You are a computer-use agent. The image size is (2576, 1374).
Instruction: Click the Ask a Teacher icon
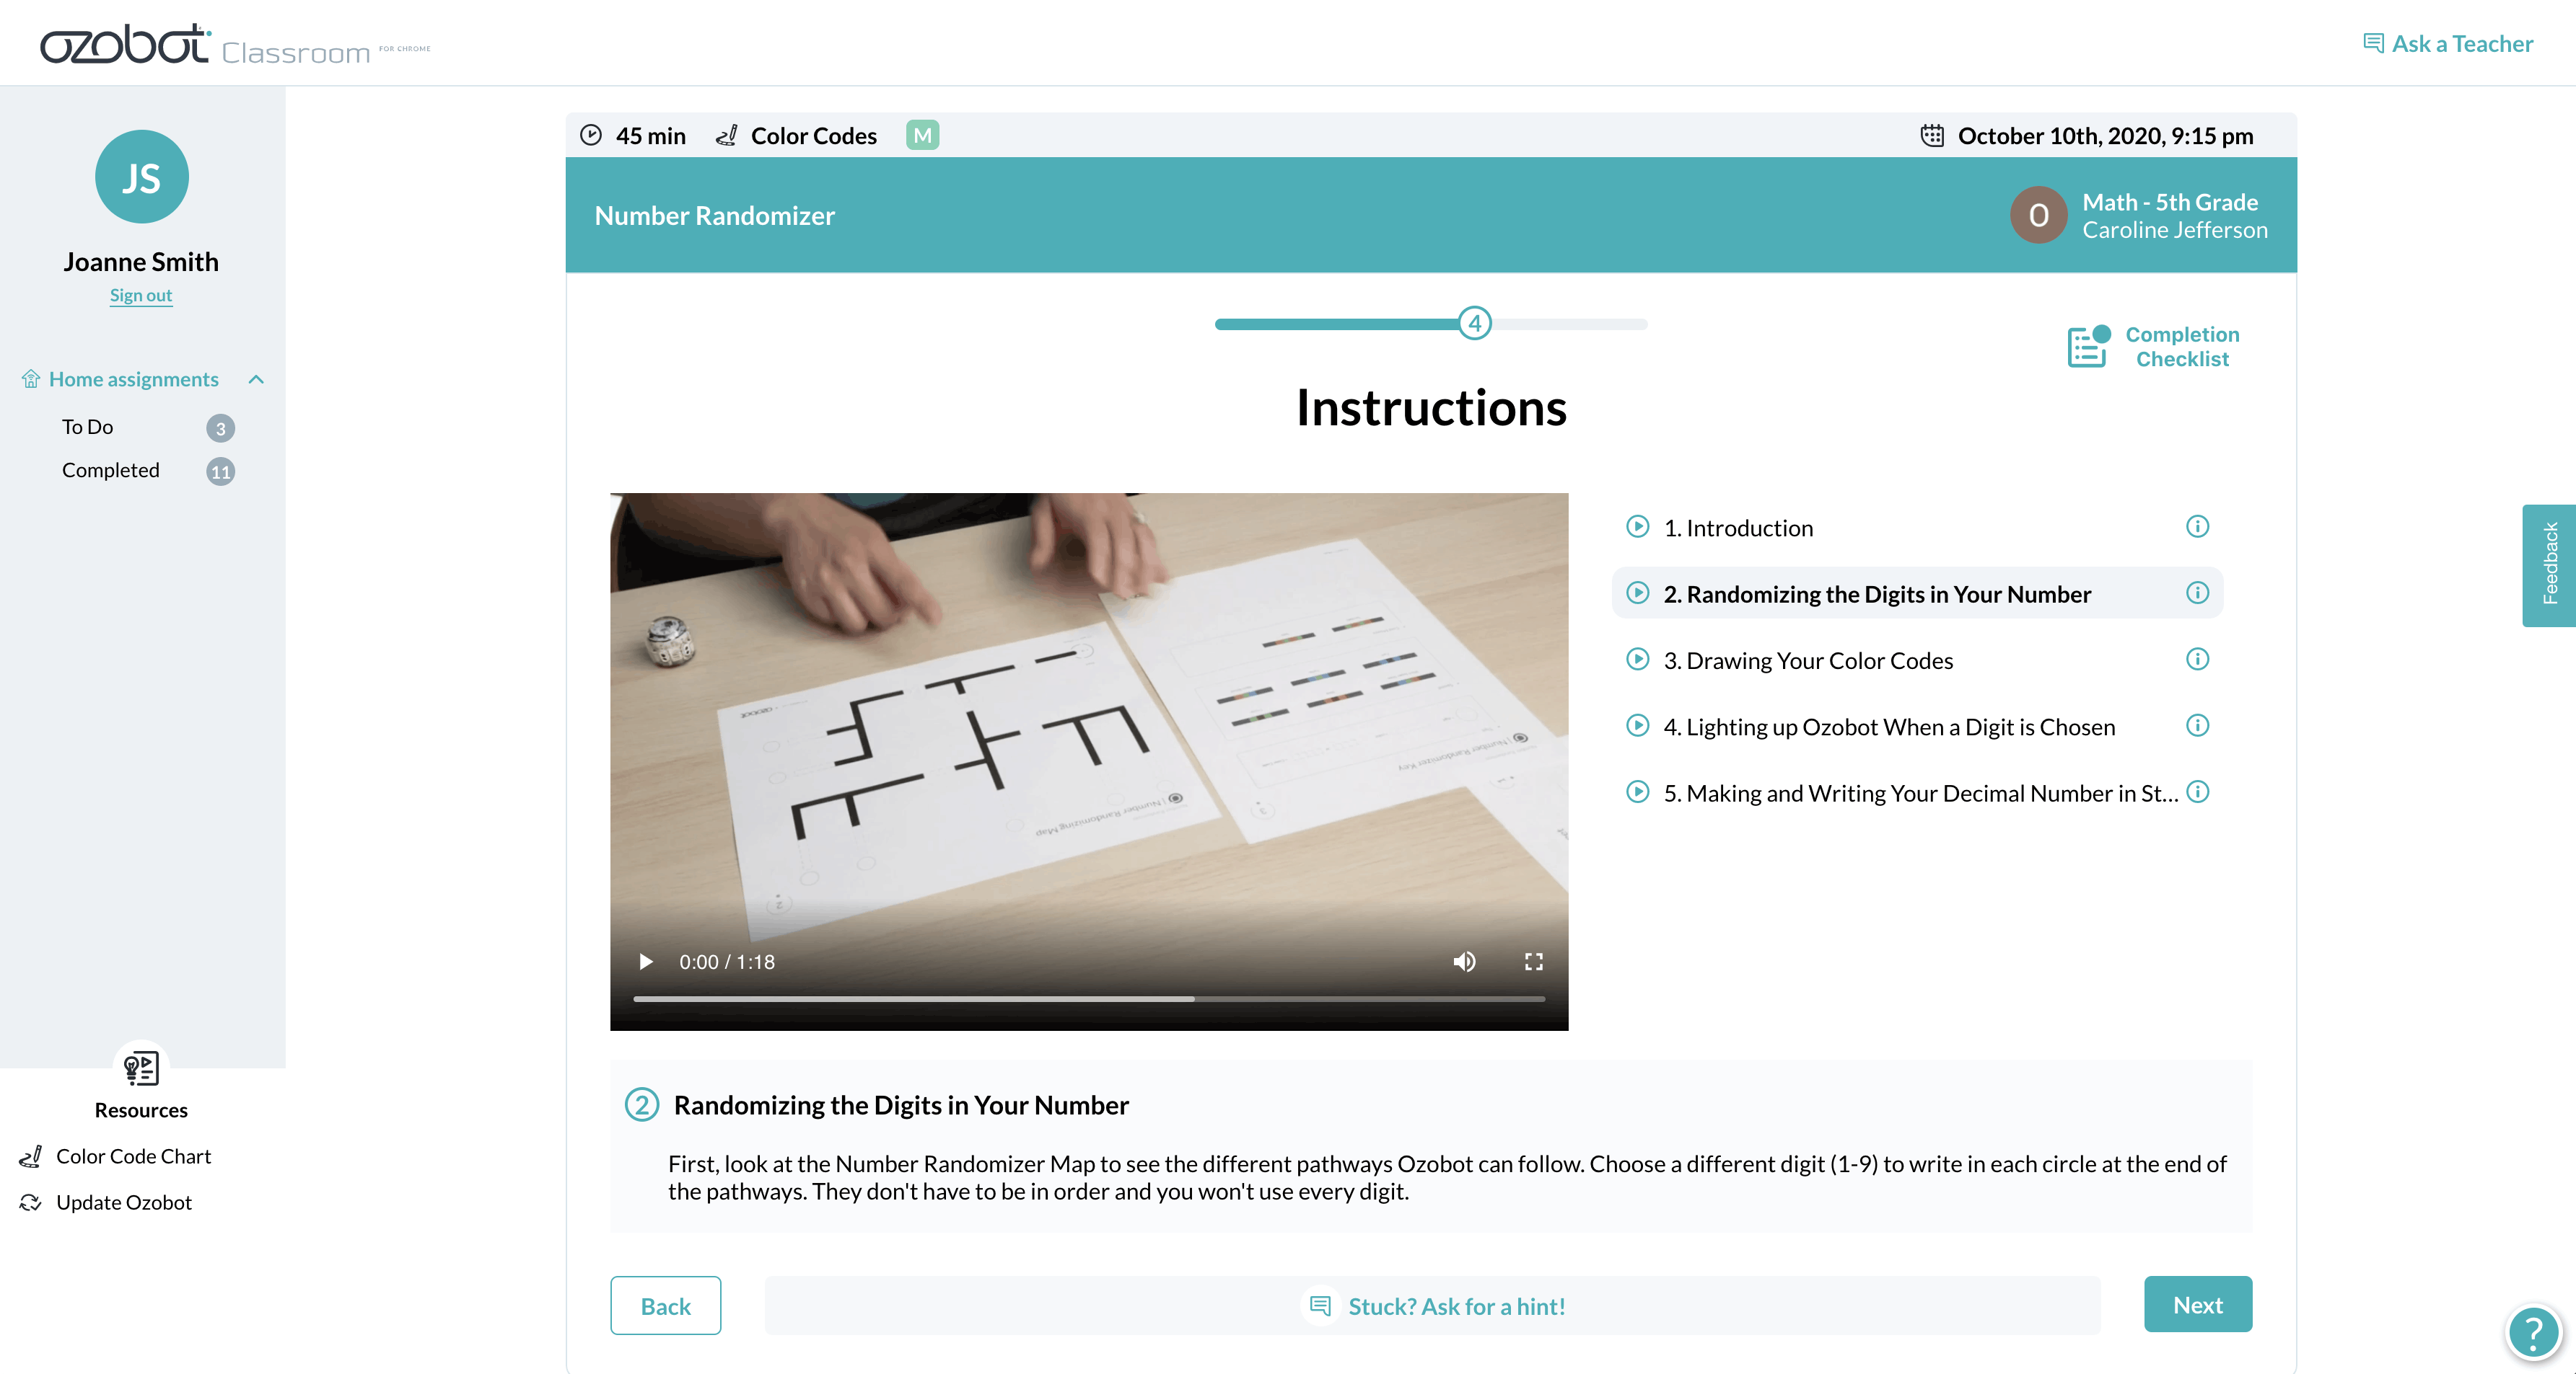[2372, 44]
